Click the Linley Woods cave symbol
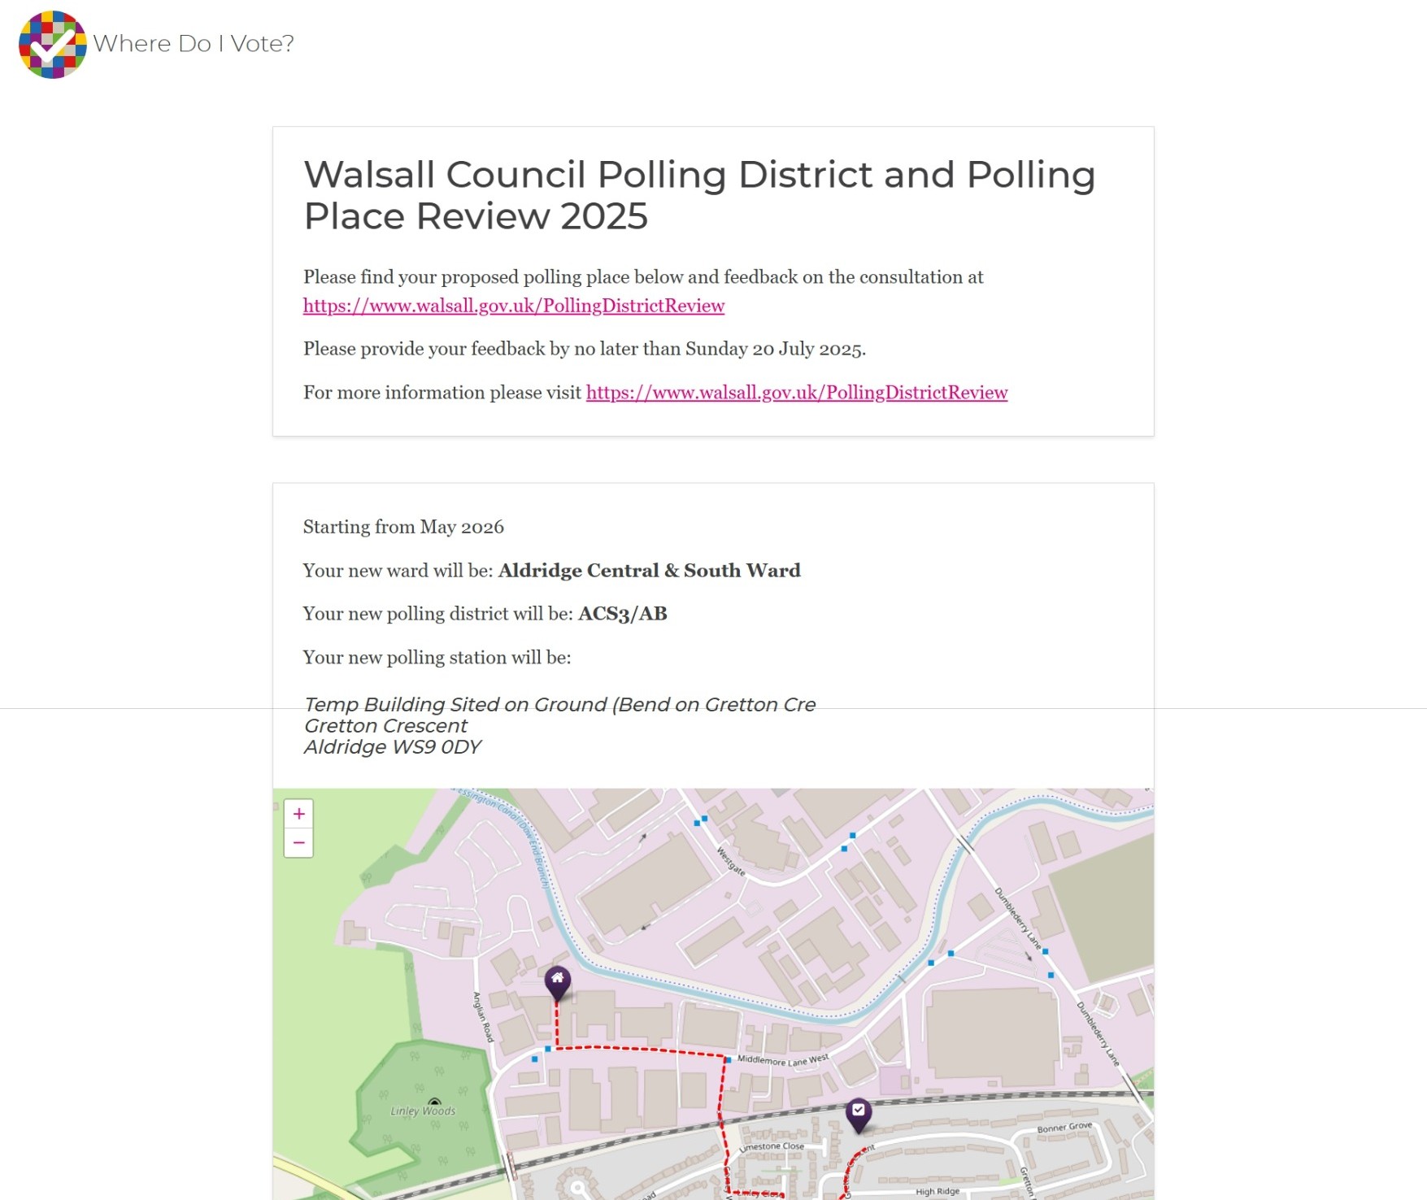 pyautogui.click(x=435, y=1102)
